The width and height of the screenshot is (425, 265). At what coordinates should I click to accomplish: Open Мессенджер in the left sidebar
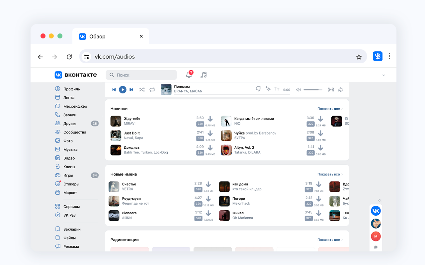coord(75,106)
